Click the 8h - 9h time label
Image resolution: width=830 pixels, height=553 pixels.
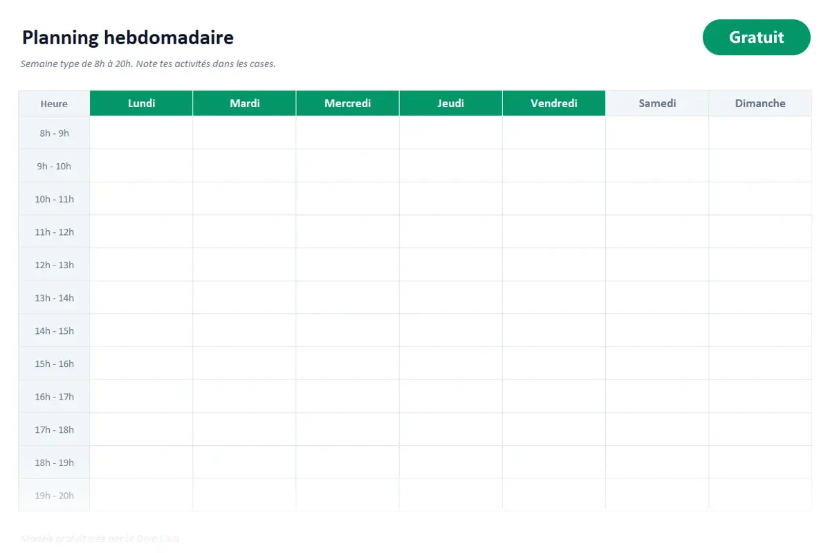[54, 133]
